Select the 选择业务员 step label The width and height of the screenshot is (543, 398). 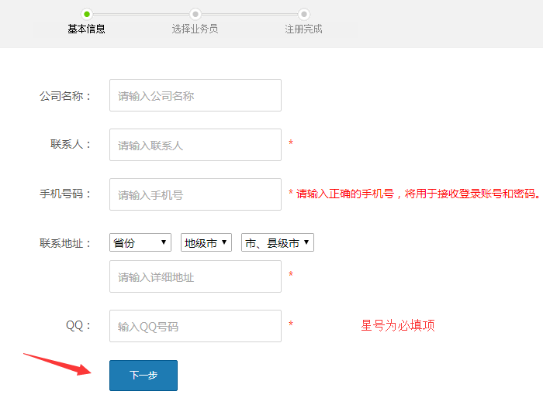195,29
